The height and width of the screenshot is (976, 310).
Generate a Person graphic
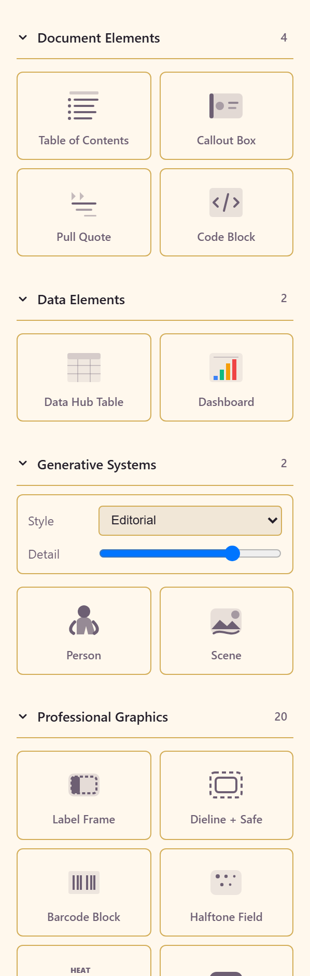pyautogui.click(x=84, y=631)
